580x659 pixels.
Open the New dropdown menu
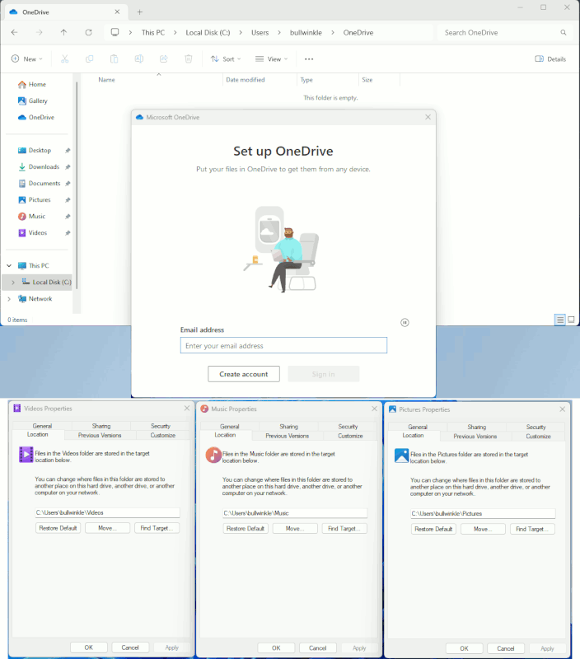pos(27,58)
